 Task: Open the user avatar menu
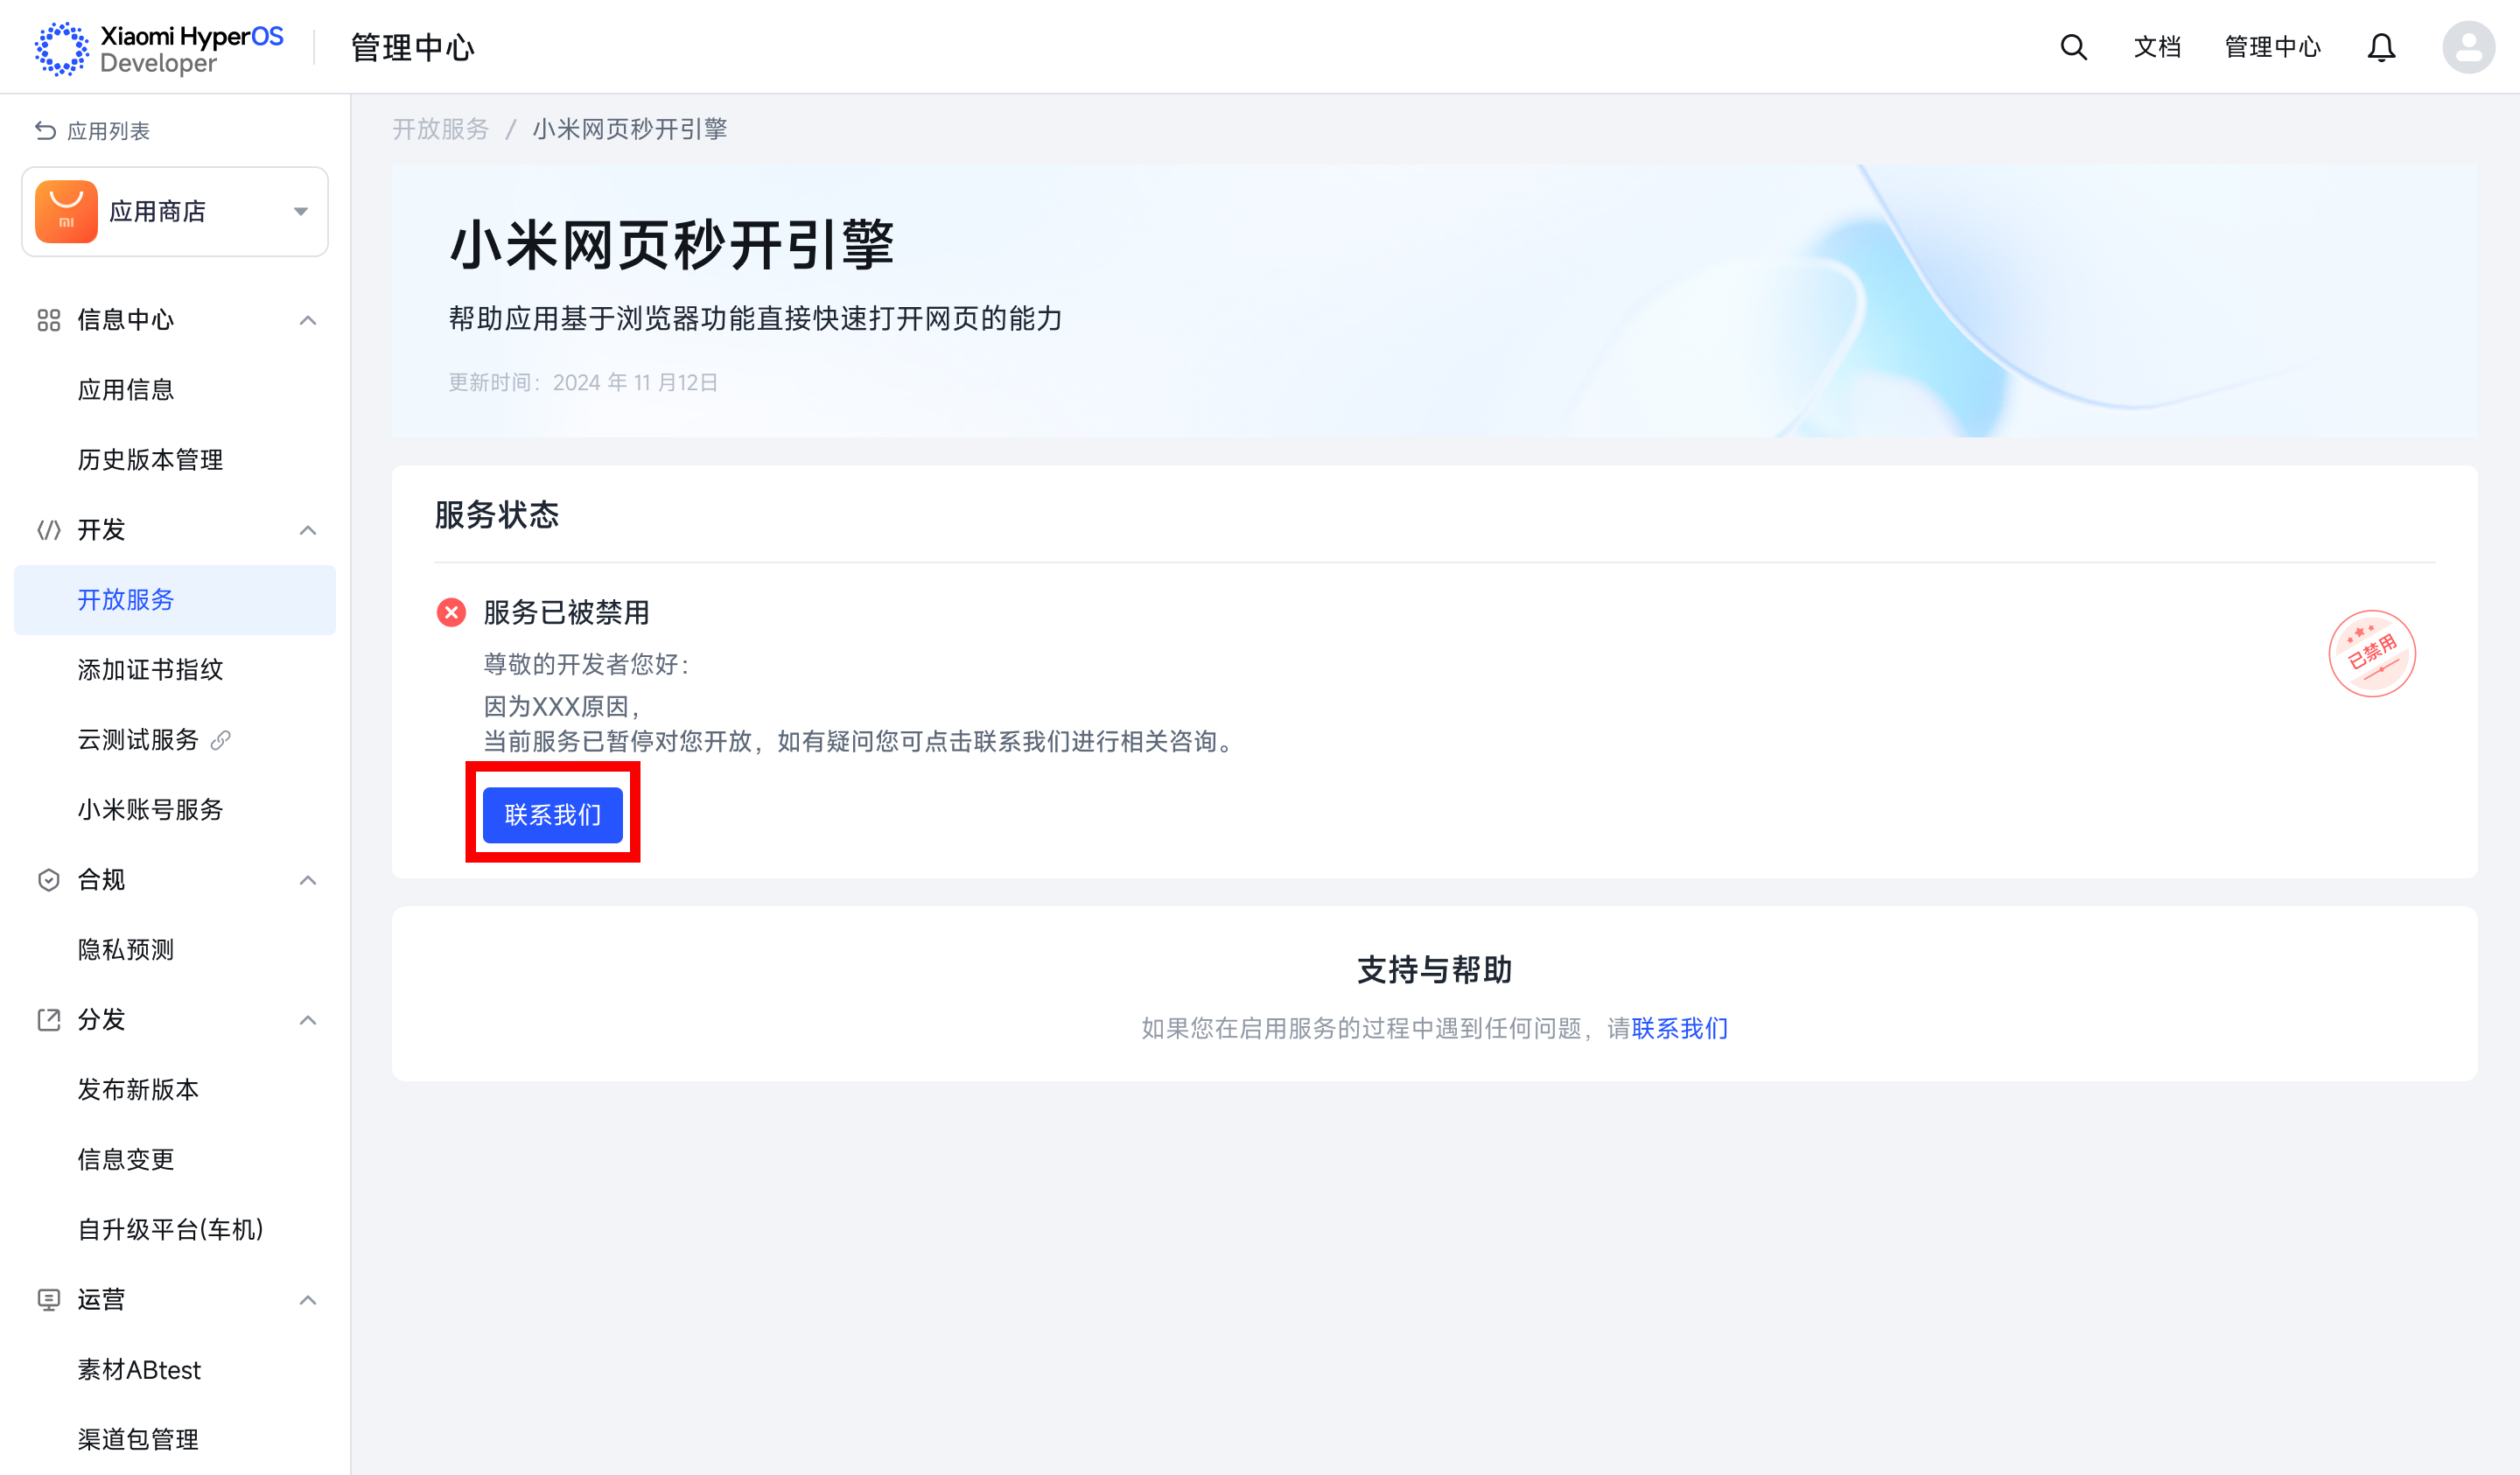click(2468, 47)
